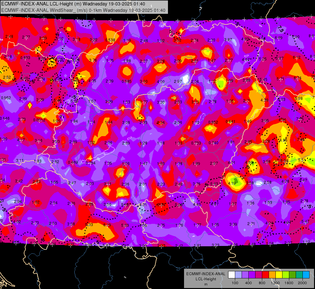Click the wind shear value 0.538
This screenshot has width=315, height=289.
110,40
